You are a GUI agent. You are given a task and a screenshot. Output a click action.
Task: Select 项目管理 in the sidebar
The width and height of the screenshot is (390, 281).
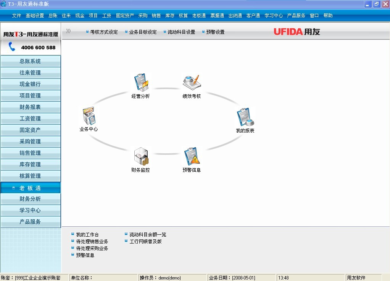pos(31,96)
